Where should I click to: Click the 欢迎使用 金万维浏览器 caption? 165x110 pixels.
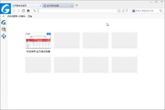(x=38, y=51)
